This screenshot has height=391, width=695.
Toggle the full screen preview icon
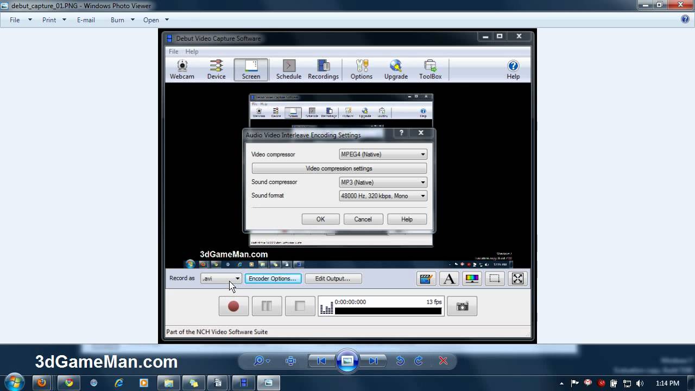coord(517,279)
